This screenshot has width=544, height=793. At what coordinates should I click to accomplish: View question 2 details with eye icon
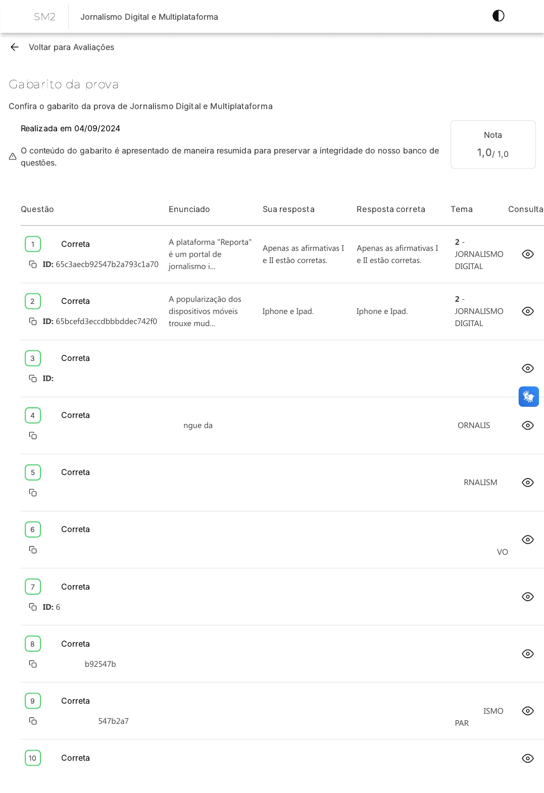[527, 311]
